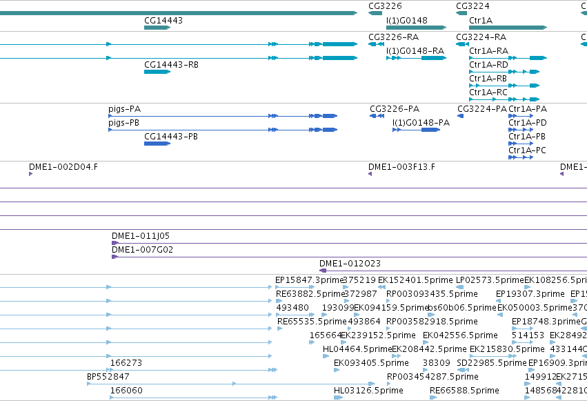Click the RE63882.5prime EST label
587x401 pixels.
tap(310, 294)
